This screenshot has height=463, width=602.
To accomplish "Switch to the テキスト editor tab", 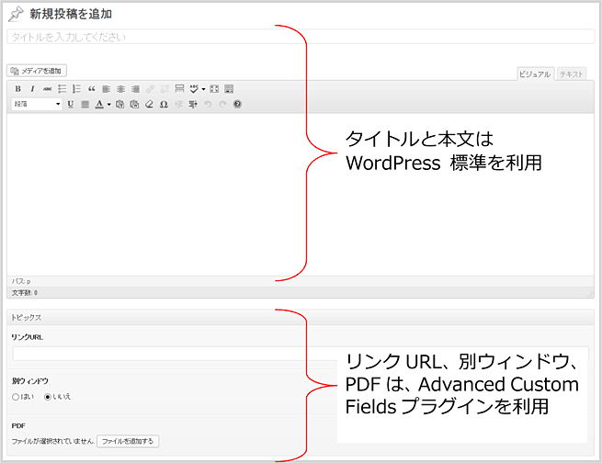I will point(573,73).
